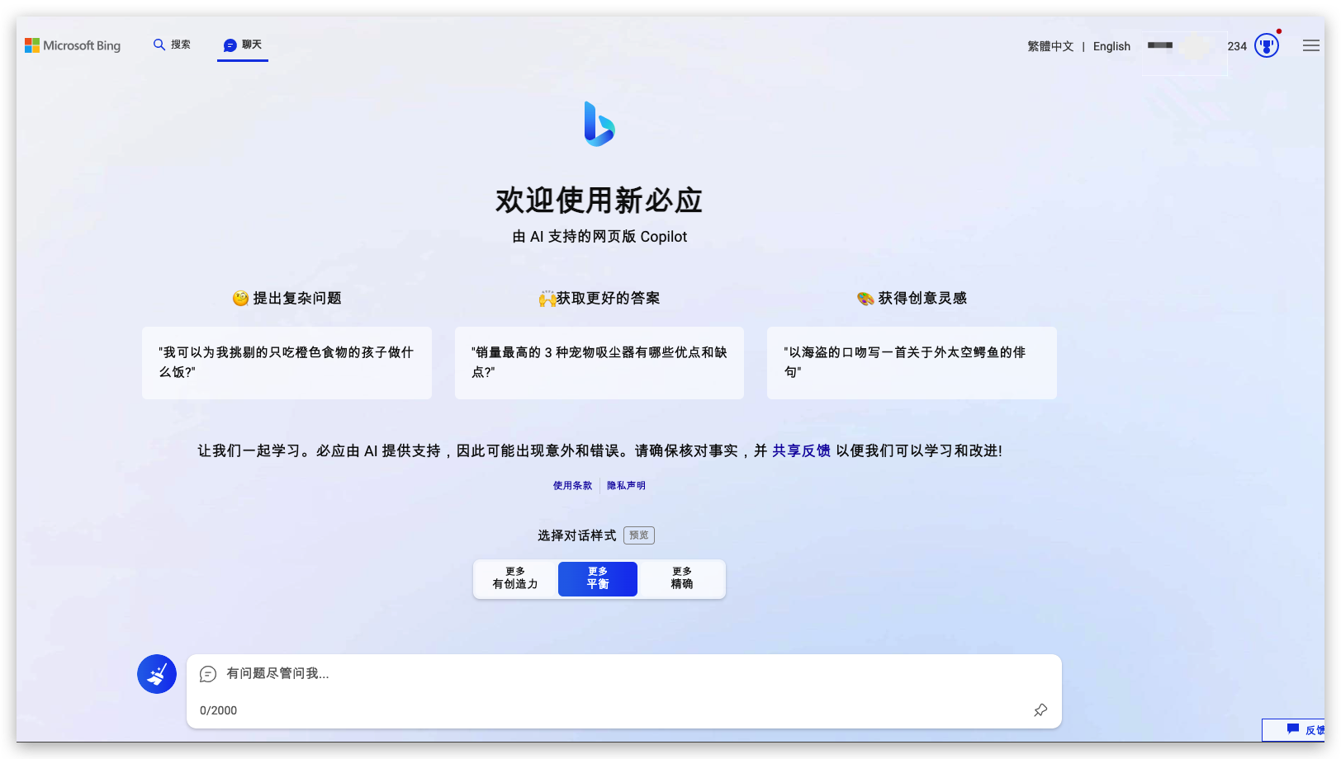Click the 欢迎使用新必应 title

(599, 200)
